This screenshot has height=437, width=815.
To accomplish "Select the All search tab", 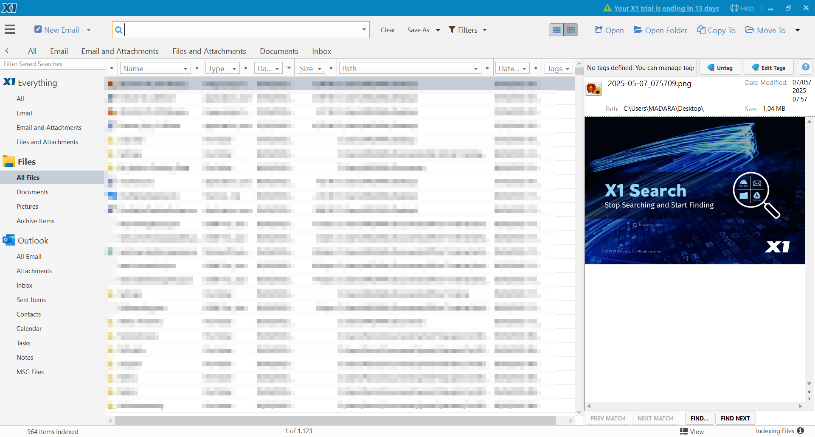I will (x=32, y=51).
